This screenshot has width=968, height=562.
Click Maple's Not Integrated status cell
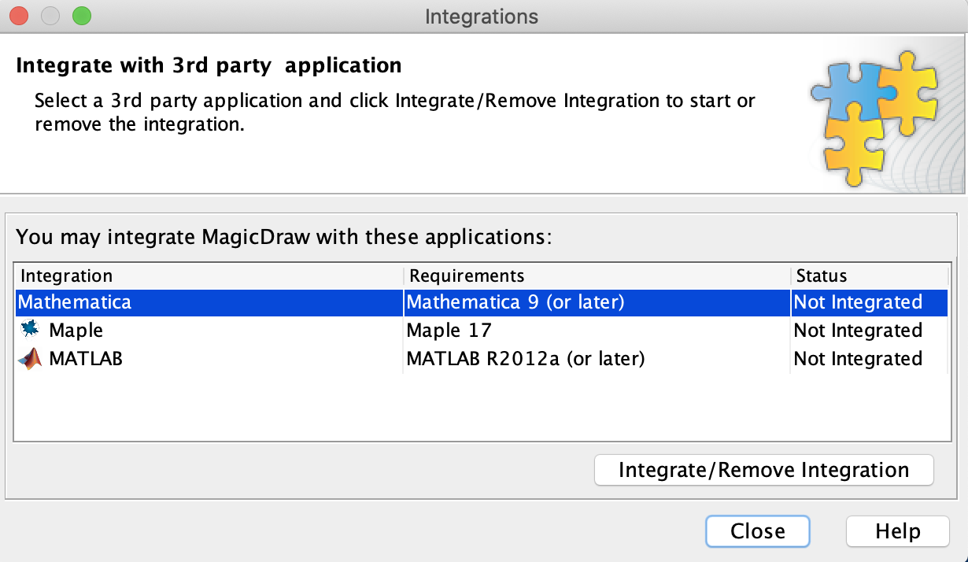tap(858, 331)
